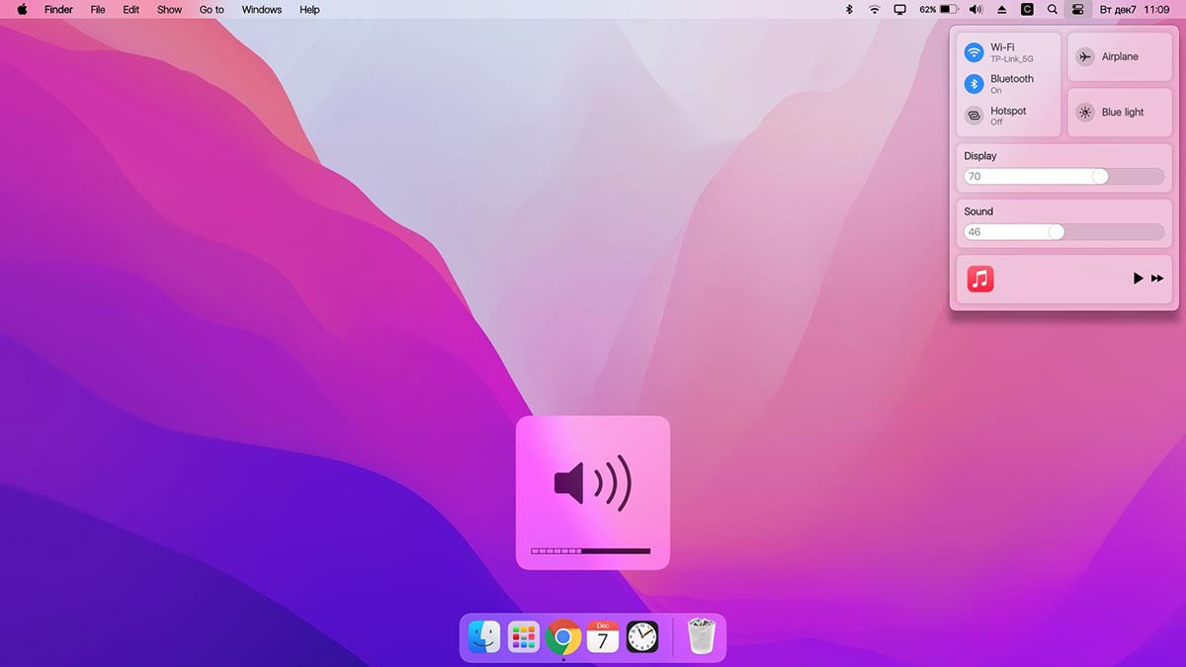Image resolution: width=1186 pixels, height=667 pixels.
Task: Turn on Airplane mode
Action: tap(1085, 57)
